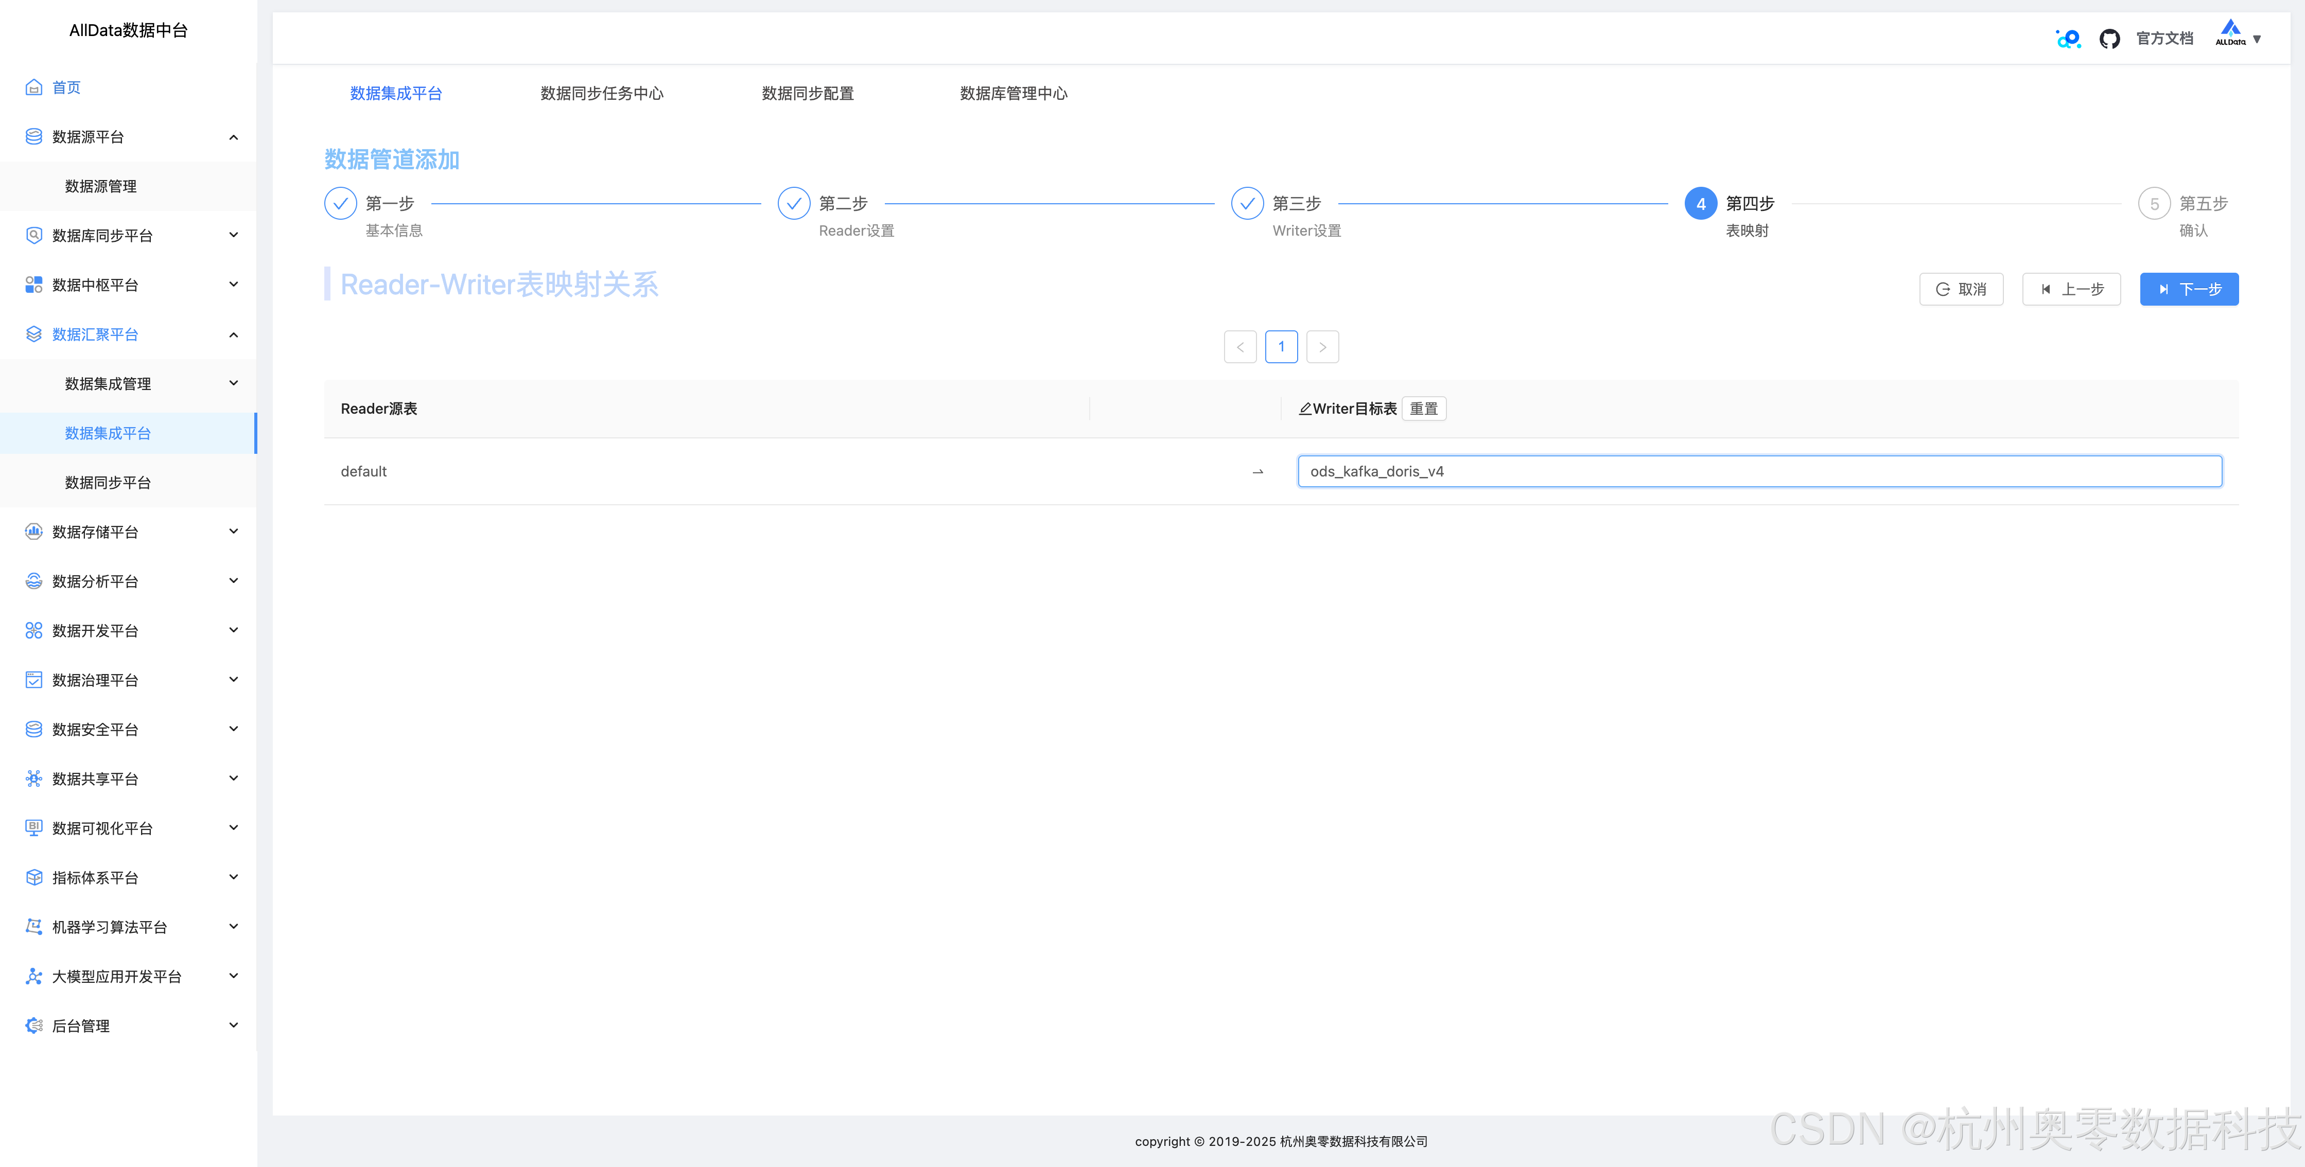Click the second step checkmark circle
The image size is (2305, 1167).
tap(794, 204)
